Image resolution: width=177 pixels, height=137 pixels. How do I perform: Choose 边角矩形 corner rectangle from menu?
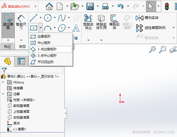click(x=51, y=36)
